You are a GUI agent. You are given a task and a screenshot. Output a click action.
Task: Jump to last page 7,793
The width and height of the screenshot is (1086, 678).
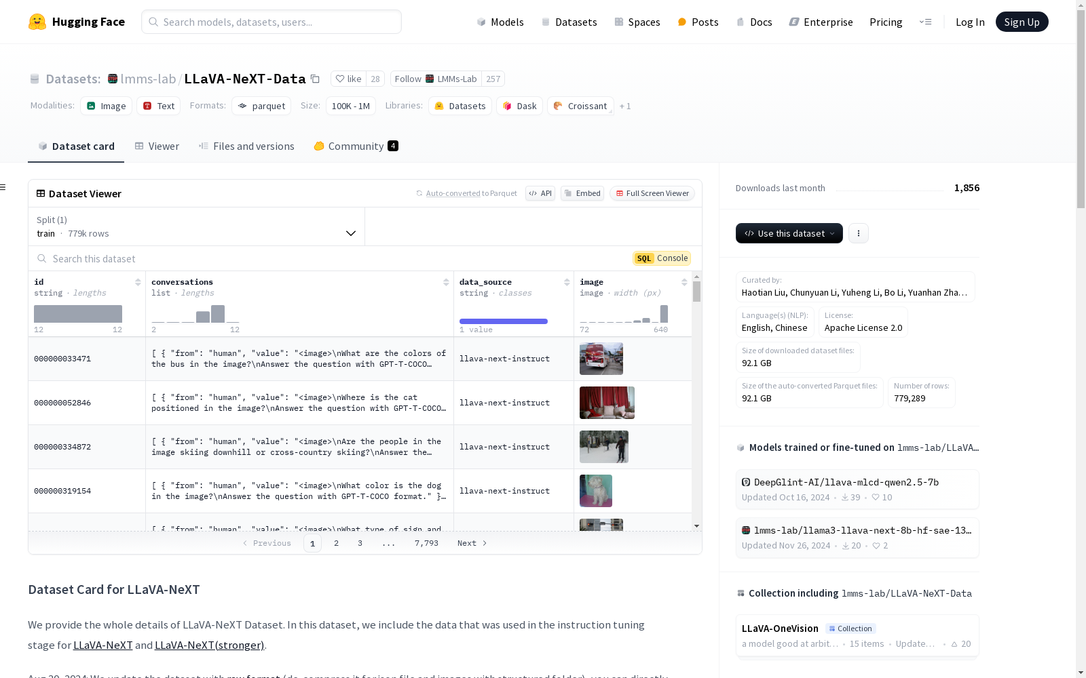tap(426, 543)
